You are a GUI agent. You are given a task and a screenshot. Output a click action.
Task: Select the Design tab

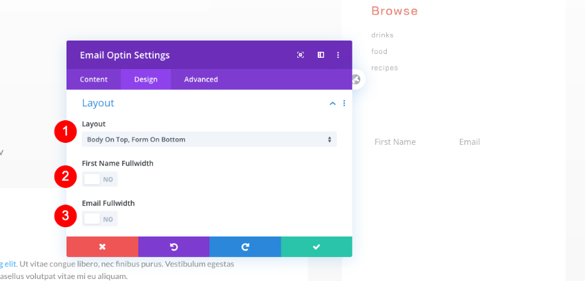(x=146, y=80)
